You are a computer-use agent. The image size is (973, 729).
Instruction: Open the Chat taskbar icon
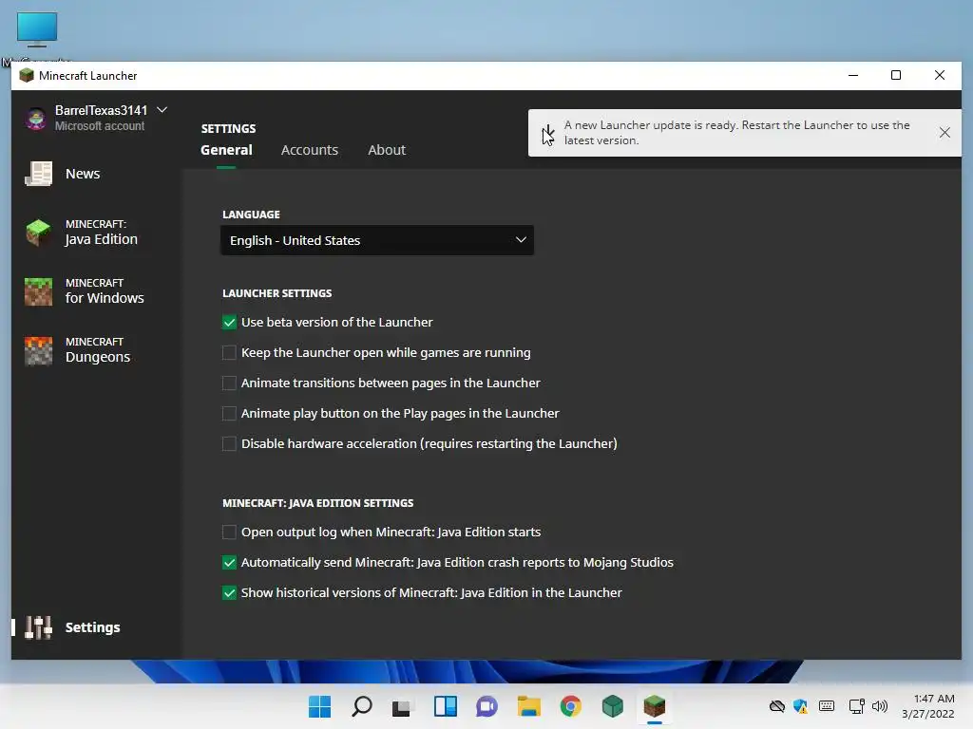coord(487,706)
